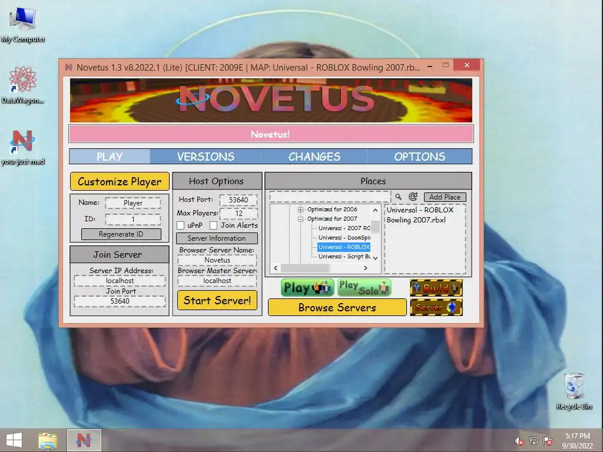
Task: Click the Max Players field
Action: click(238, 213)
